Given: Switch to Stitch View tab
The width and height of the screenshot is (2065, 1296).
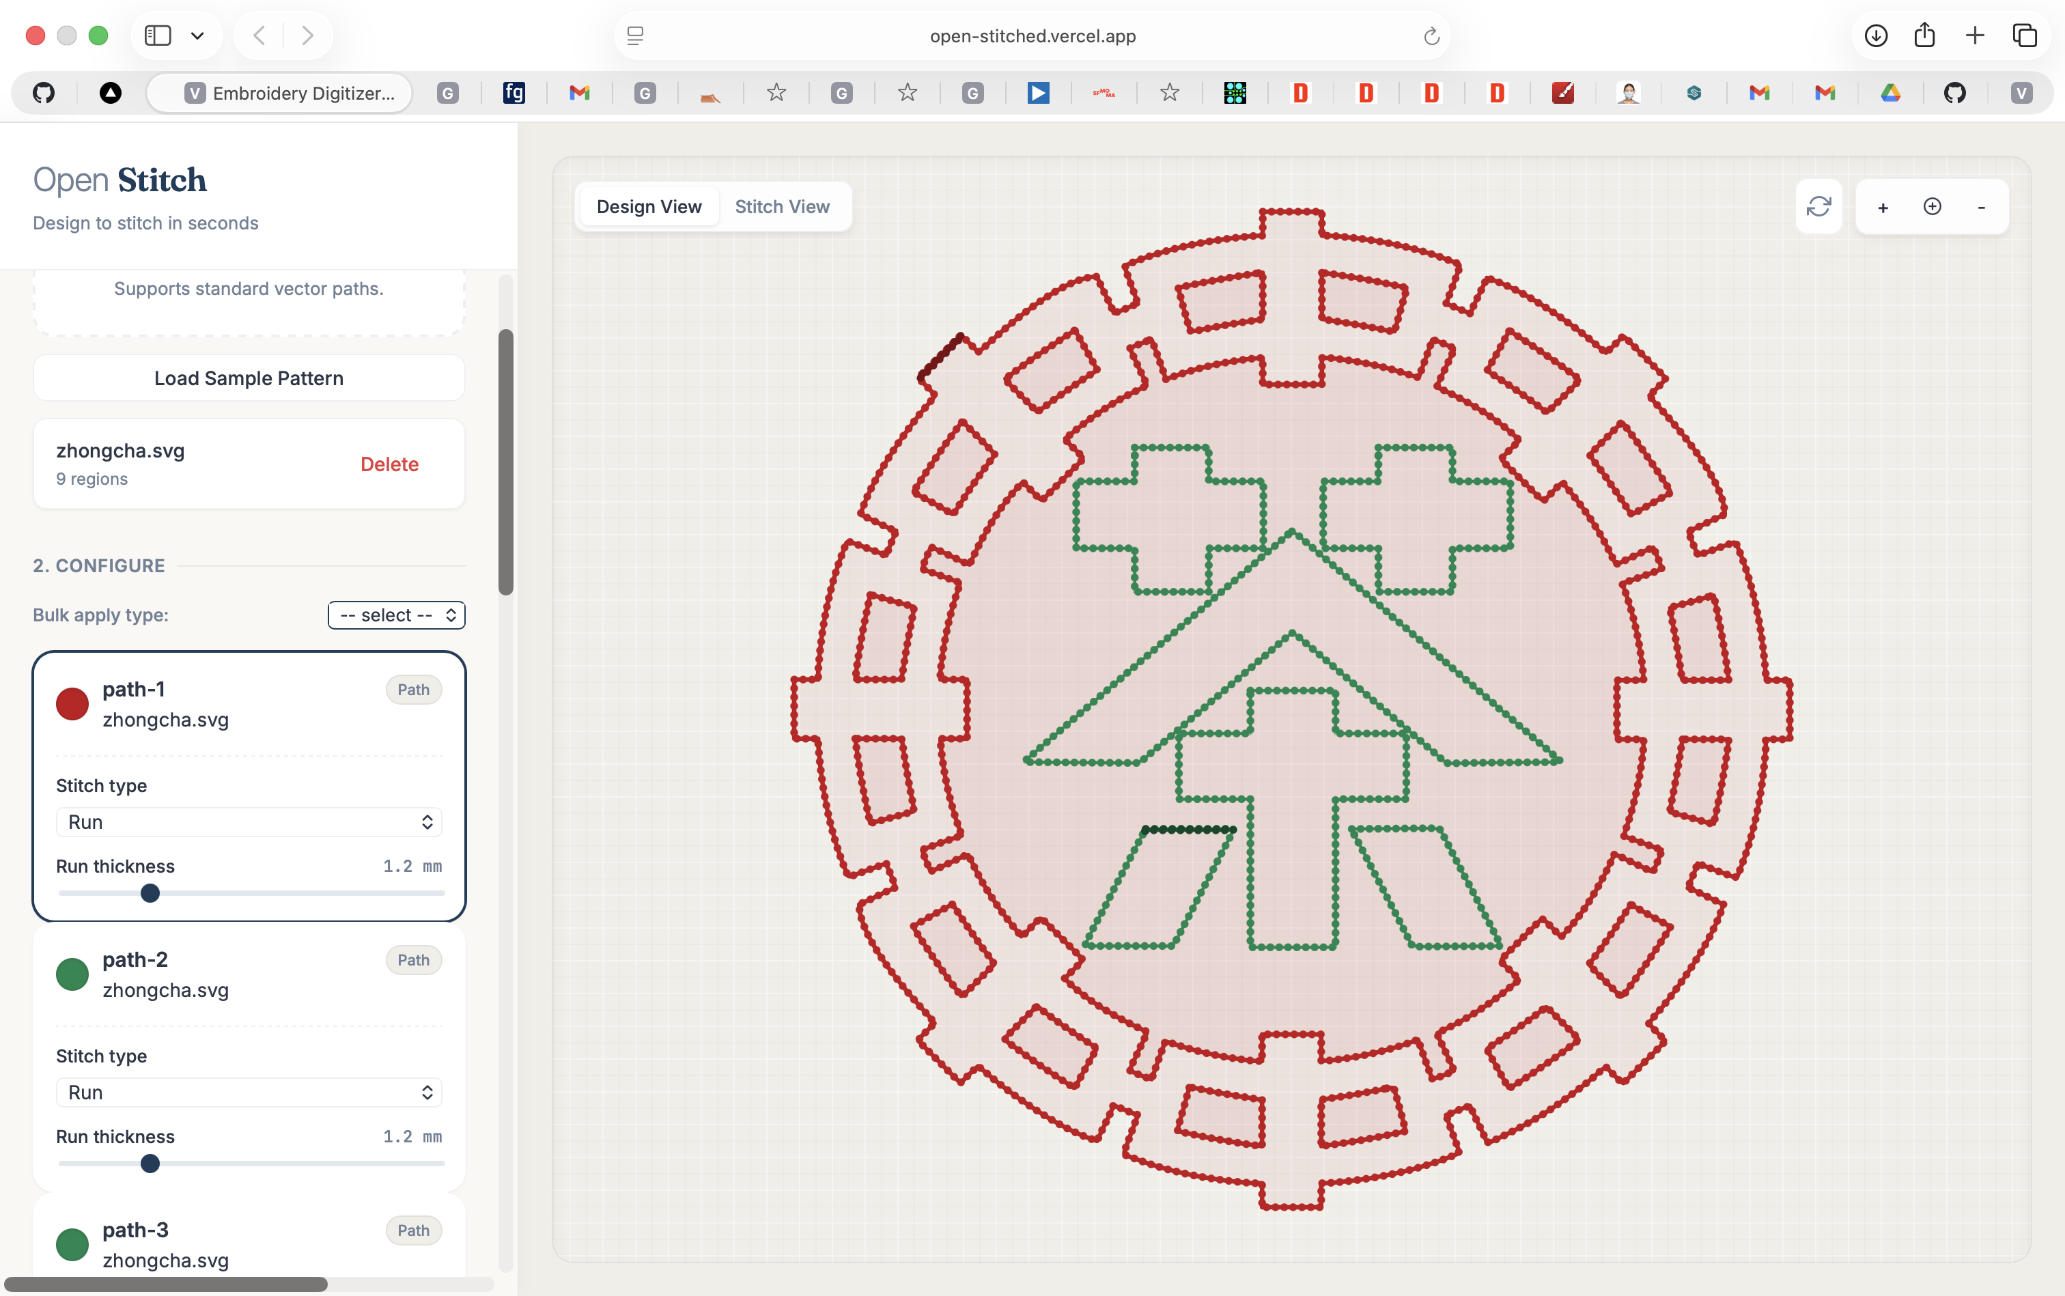Looking at the screenshot, I should 782,207.
